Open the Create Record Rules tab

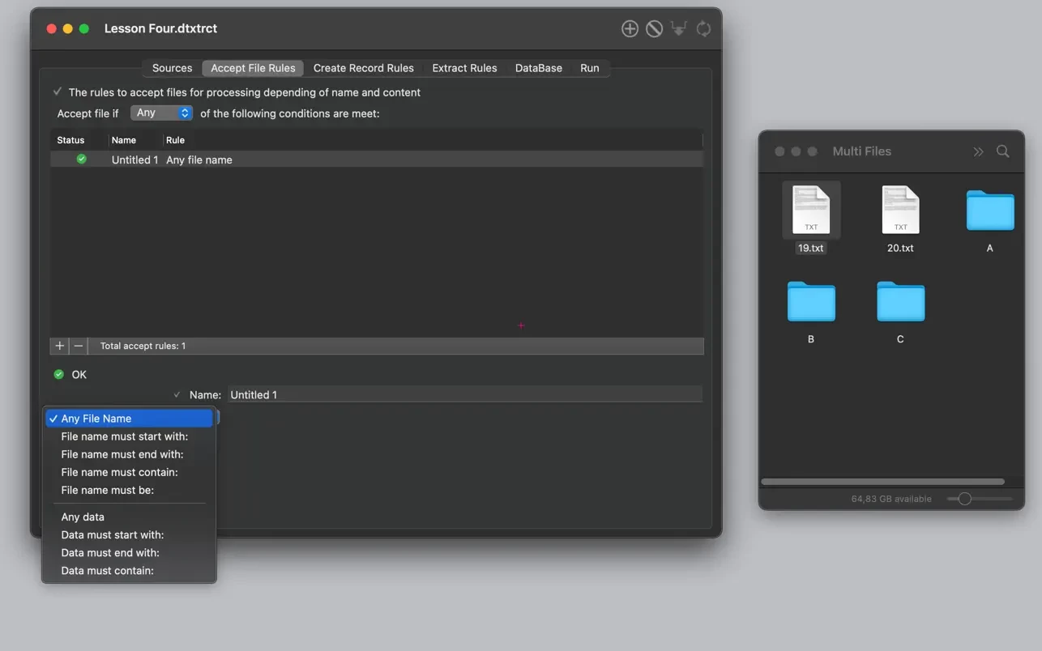[363, 68]
